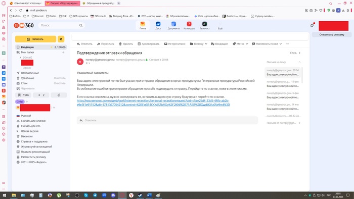
Task: Open the Календарь service icon
Action: 189,25
